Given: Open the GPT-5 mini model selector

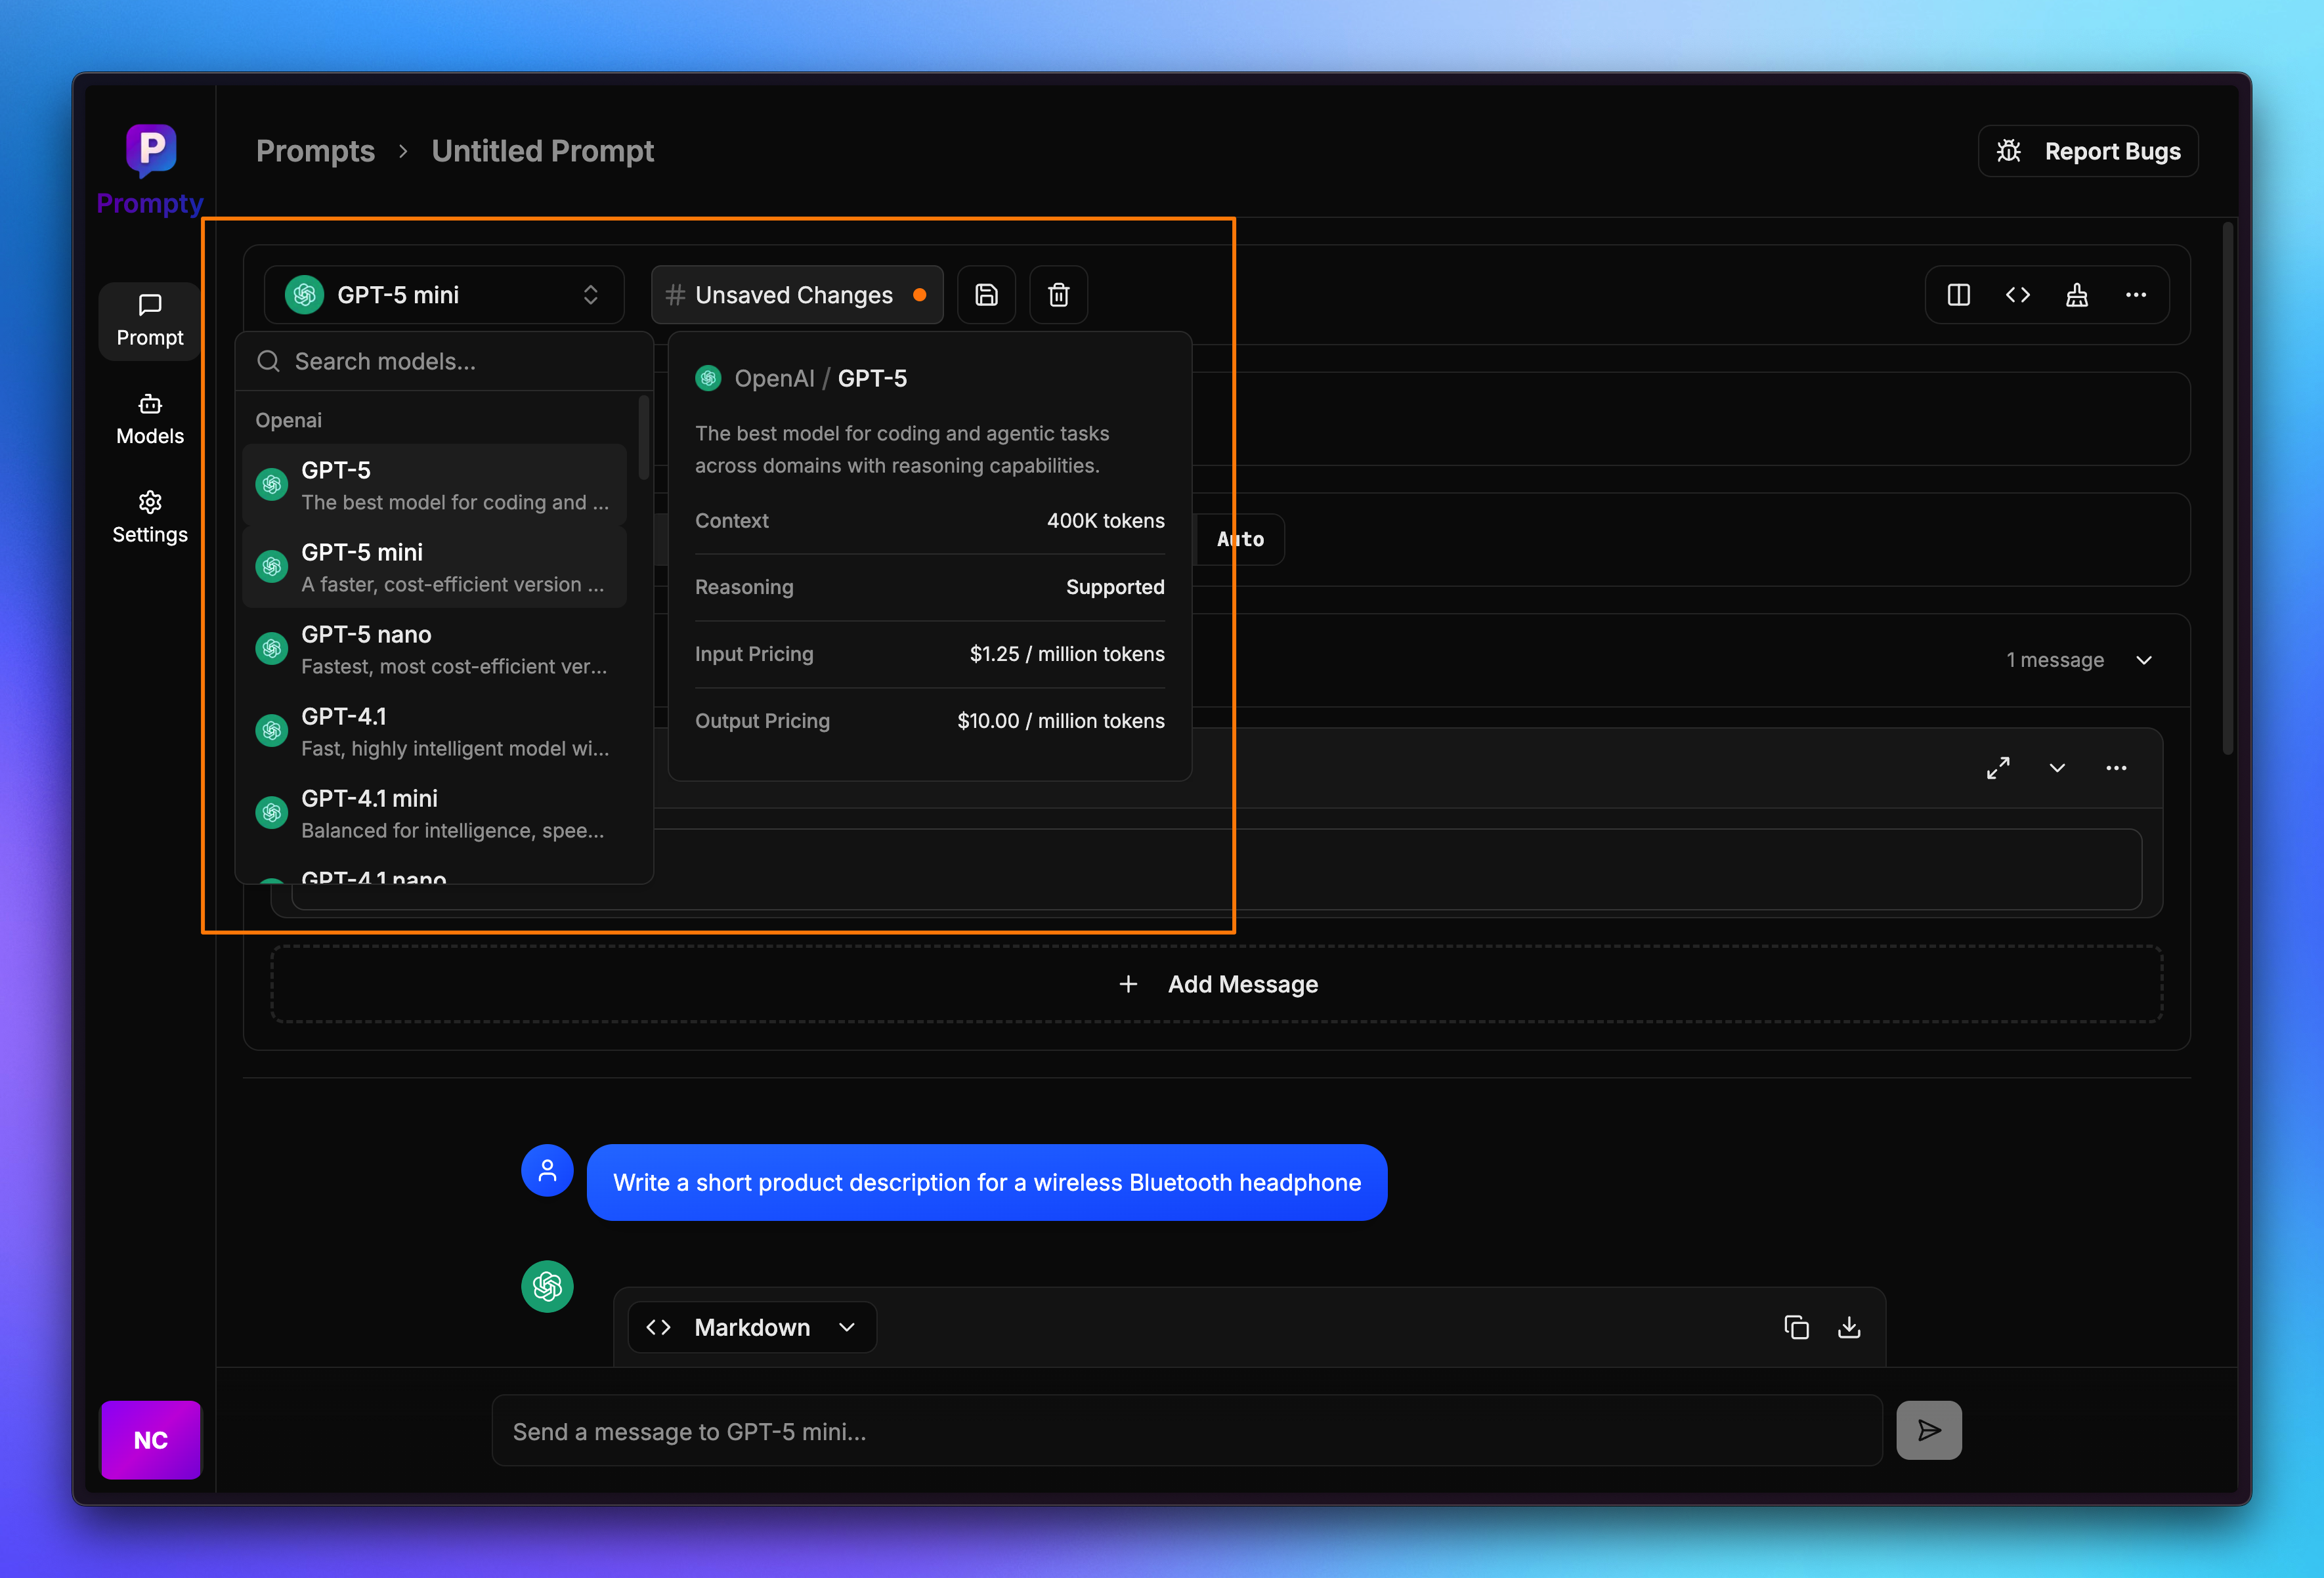Looking at the screenshot, I should (443, 295).
